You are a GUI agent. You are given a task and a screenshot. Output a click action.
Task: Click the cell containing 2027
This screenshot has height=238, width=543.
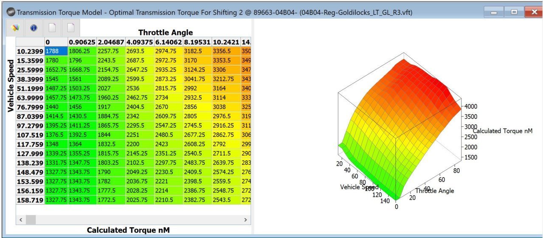111,88
